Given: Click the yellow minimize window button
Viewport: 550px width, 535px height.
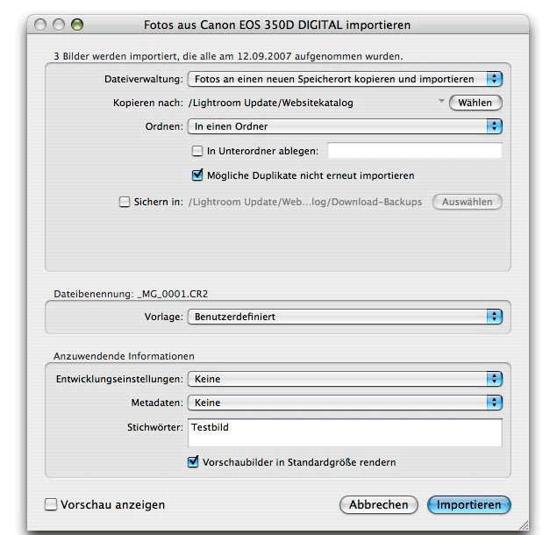Looking at the screenshot, I should [x=59, y=25].
